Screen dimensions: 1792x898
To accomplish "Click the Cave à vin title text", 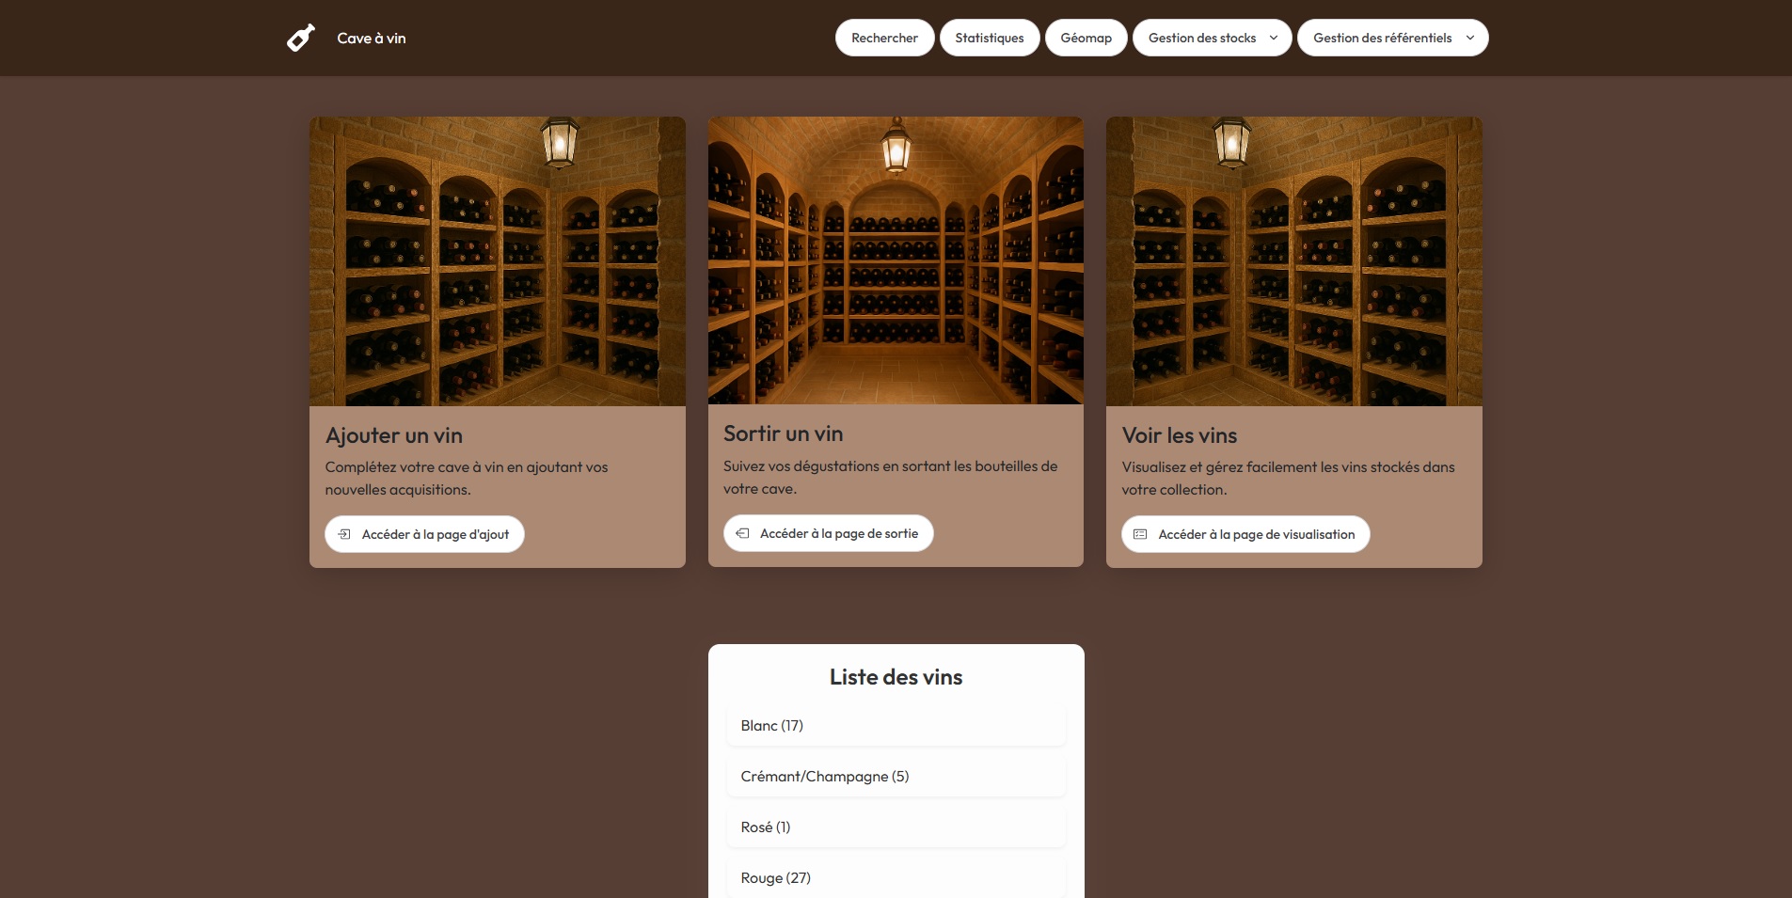I will pyautogui.click(x=372, y=39).
